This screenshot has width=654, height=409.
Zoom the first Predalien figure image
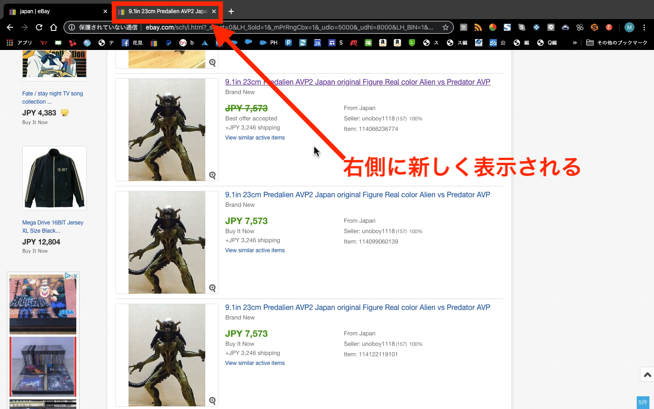coord(212,175)
